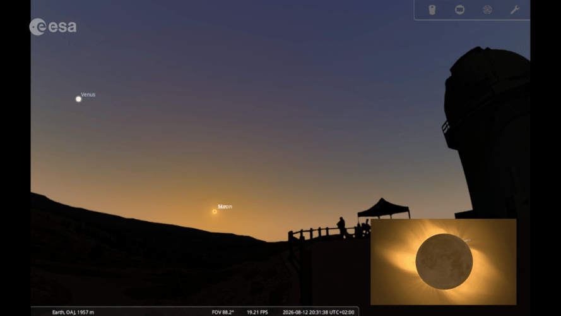Select the eclipsed Sun above the horizon
The width and height of the screenshot is (561, 316).
pos(215,211)
